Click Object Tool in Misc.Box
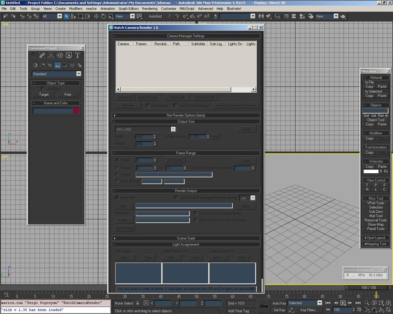This screenshot has height=314, width=393. [x=376, y=120]
